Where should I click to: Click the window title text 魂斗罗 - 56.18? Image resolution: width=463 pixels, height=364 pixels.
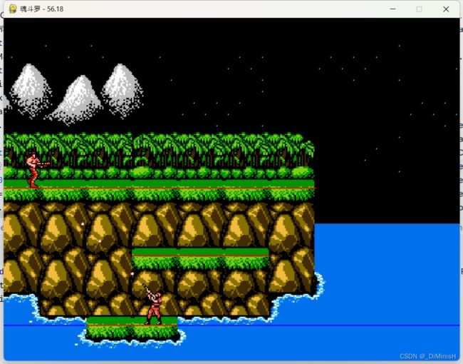[41, 9]
